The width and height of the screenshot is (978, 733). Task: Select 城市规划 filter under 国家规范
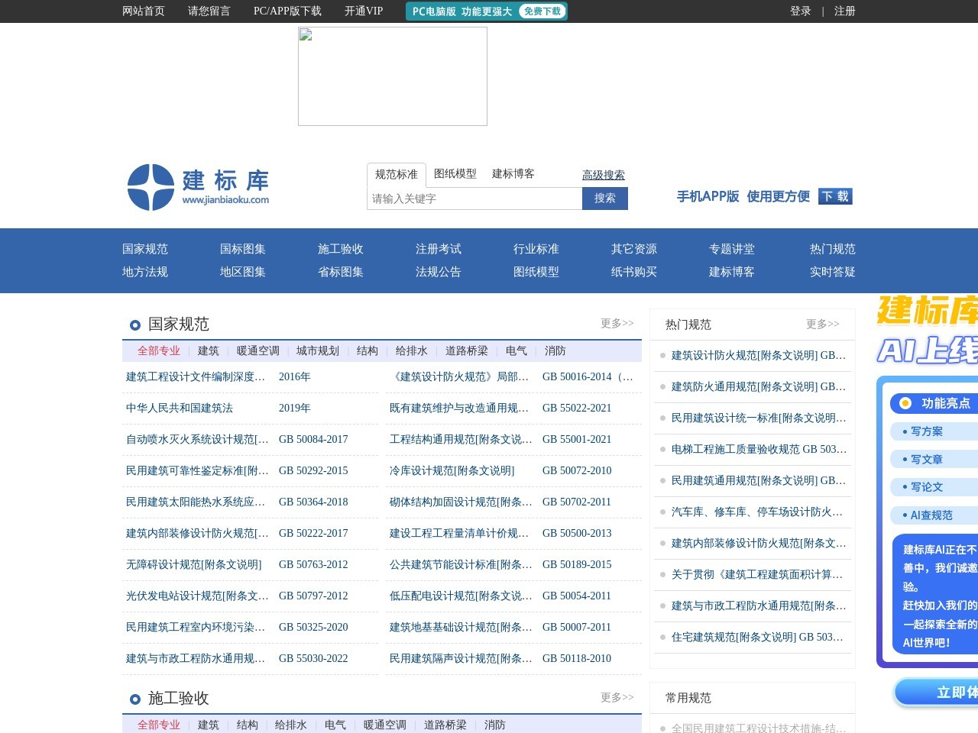point(318,351)
